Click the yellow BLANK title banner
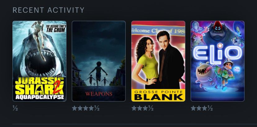The height and width of the screenshot is (127, 257). click(x=158, y=95)
